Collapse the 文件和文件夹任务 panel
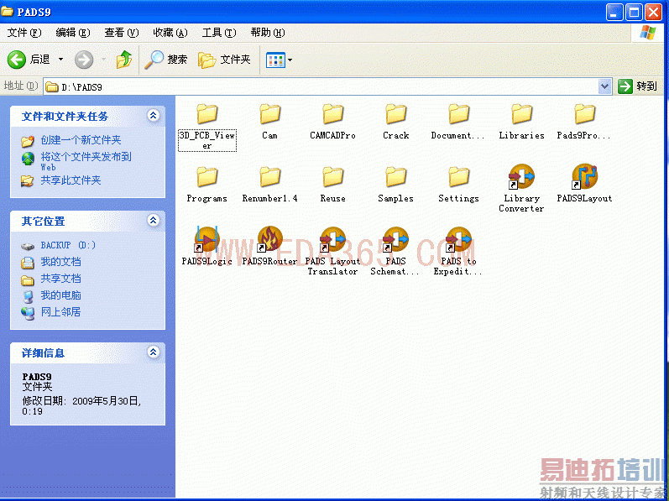Image resolution: width=669 pixels, height=501 pixels. (x=153, y=115)
